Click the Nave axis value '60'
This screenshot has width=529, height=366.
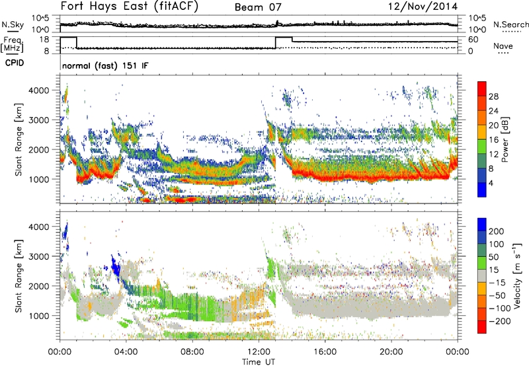point(473,40)
